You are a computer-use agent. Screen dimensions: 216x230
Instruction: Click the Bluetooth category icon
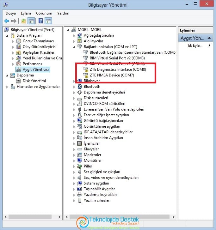[80, 87]
